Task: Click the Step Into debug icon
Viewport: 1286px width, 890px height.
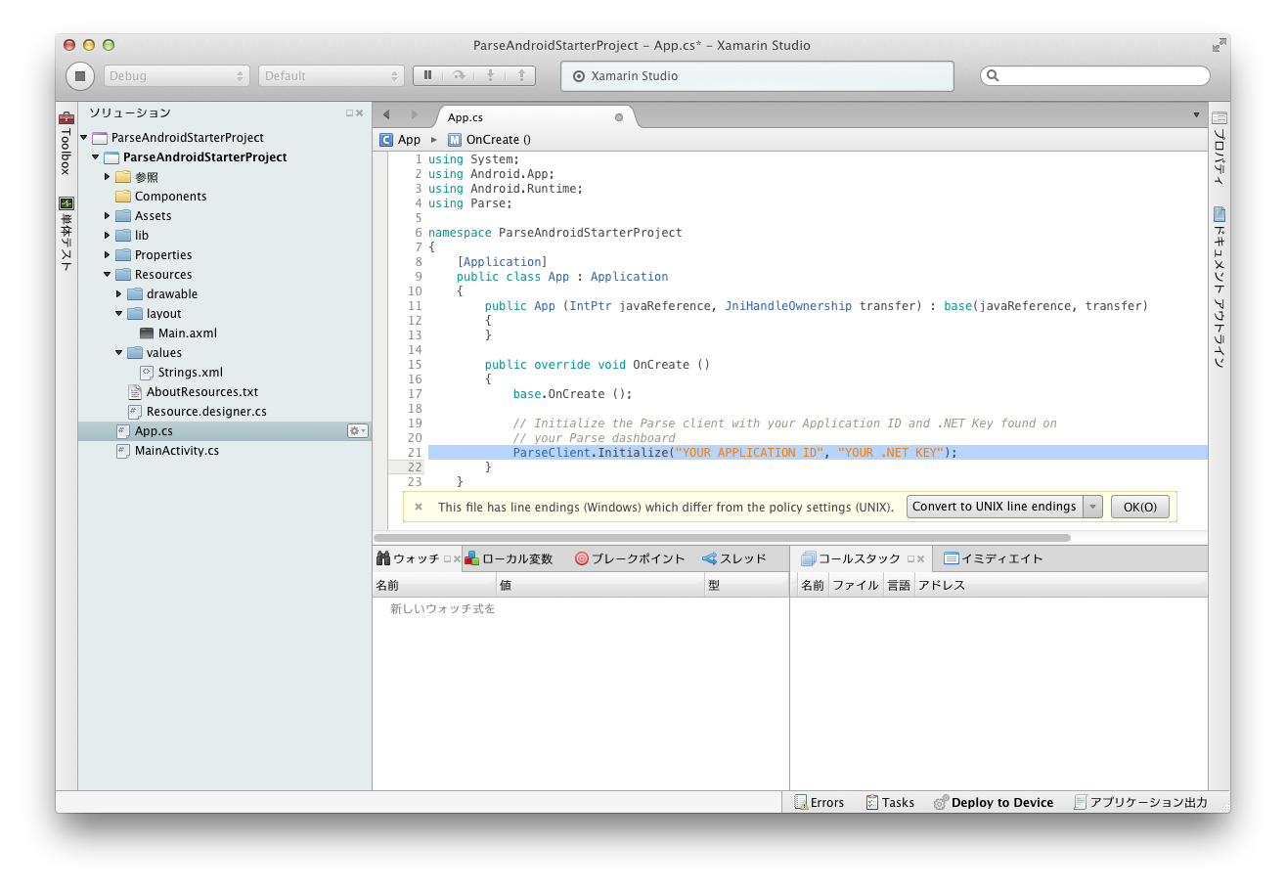Action: tap(490, 75)
